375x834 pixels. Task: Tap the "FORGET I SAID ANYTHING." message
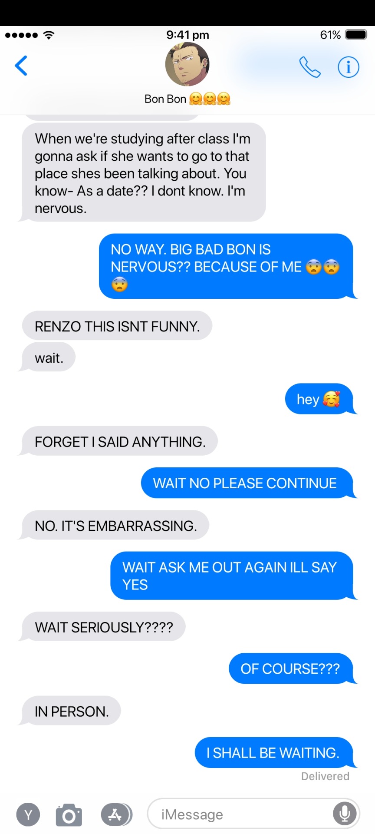pyautogui.click(x=118, y=441)
